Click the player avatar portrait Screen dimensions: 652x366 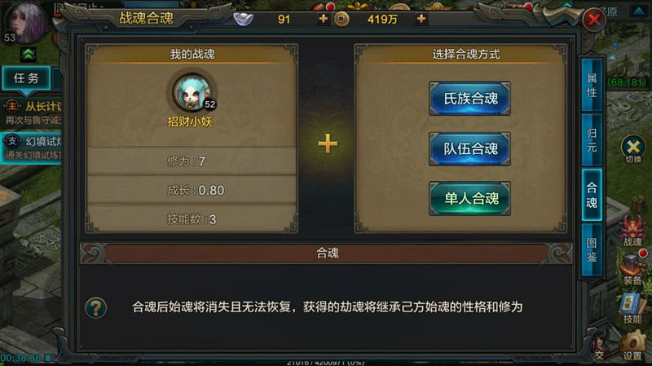click(26, 22)
